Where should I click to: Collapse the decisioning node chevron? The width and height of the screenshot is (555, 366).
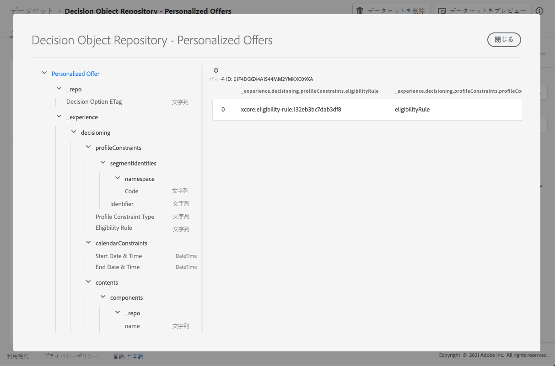74,132
